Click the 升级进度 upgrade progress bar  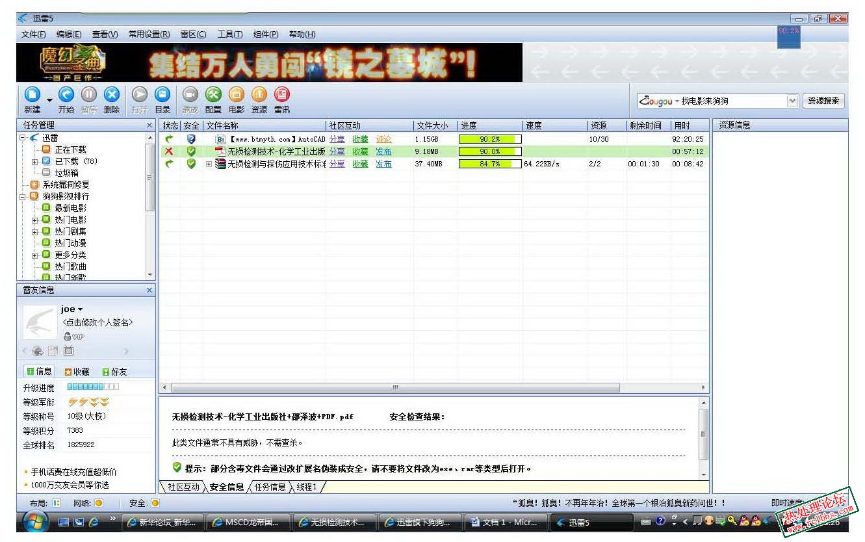coord(93,387)
